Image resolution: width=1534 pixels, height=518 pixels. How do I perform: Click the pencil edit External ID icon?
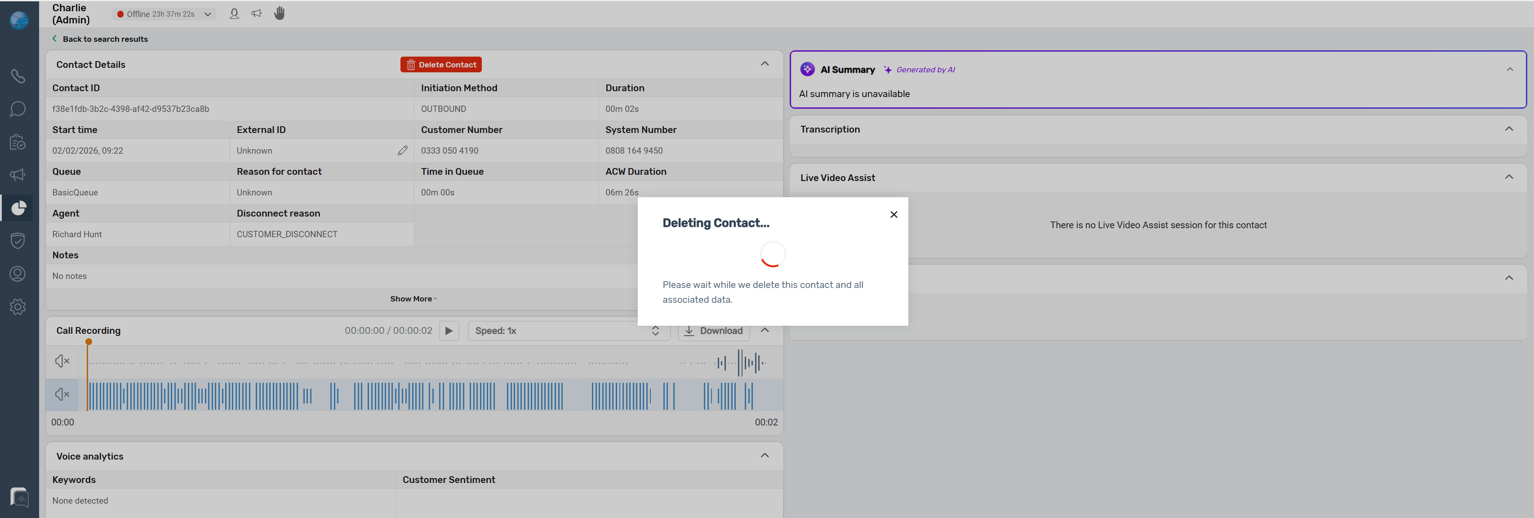click(x=403, y=151)
